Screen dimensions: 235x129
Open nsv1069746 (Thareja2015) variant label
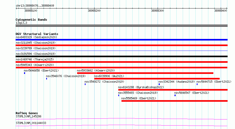coord(35,59)
